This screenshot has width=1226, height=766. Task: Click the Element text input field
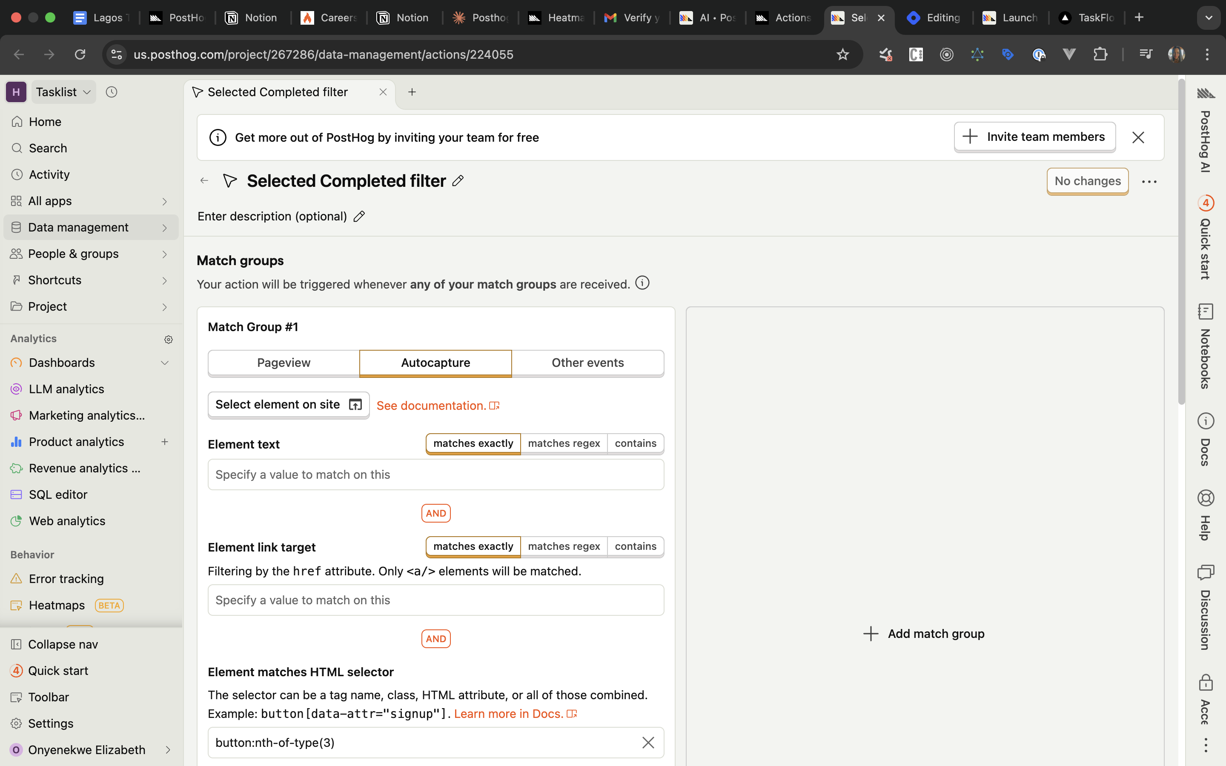[x=435, y=474]
